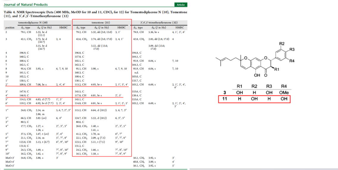
Task: Click the HMBC header under tomentone (11)
Action: point(121,28)
